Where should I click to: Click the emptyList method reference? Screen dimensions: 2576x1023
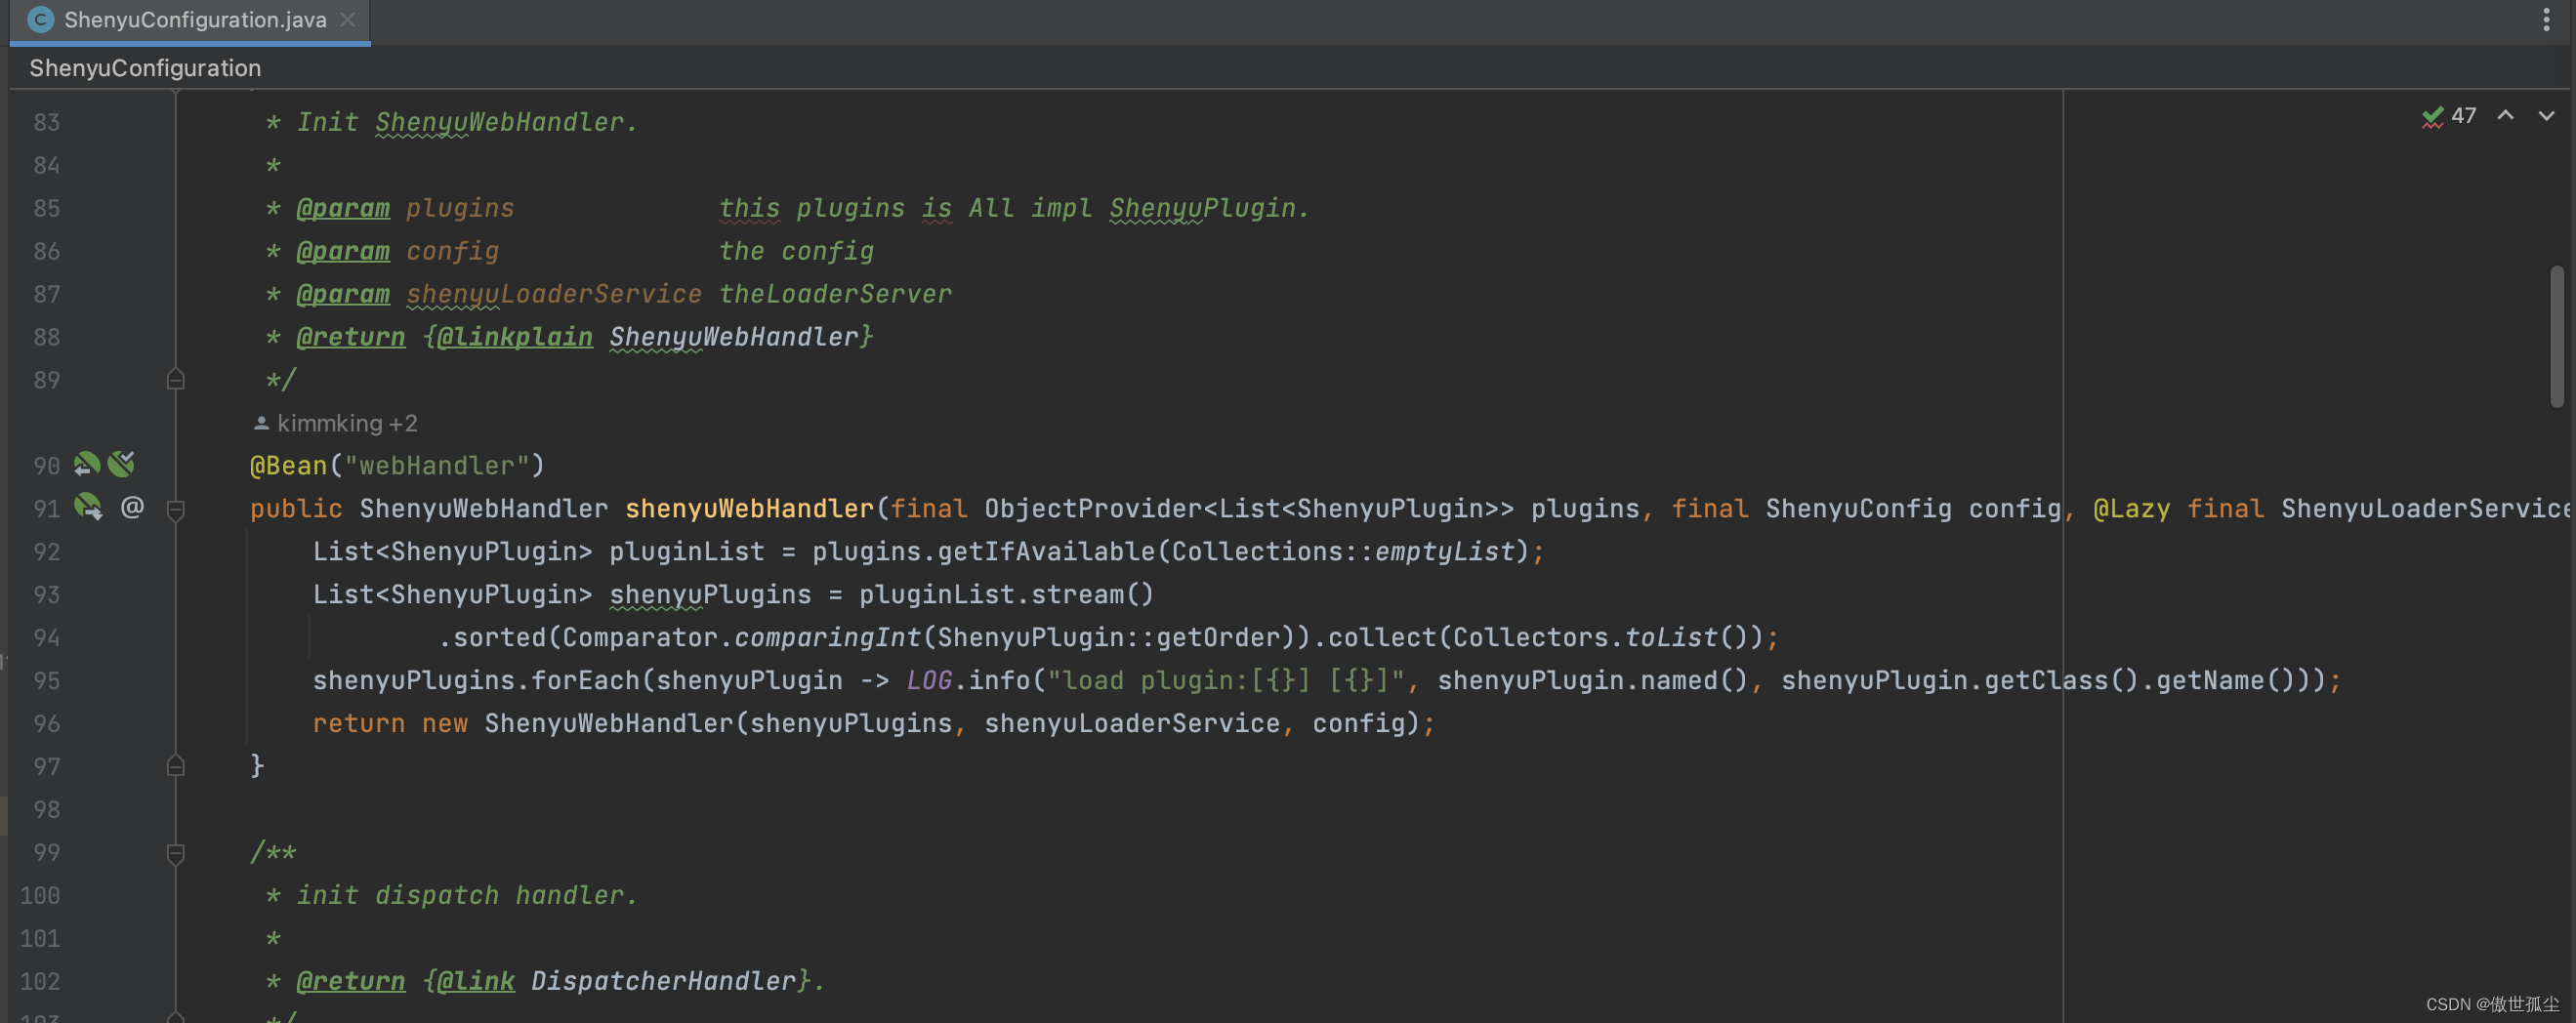pos(1445,552)
